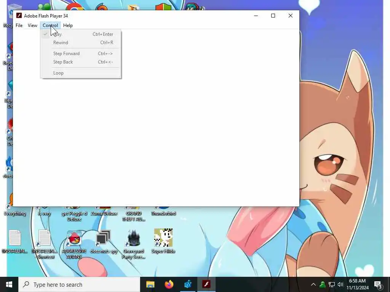The width and height of the screenshot is (390, 292).
Task: Click the Flash Player taskbar button
Action: [206, 284]
